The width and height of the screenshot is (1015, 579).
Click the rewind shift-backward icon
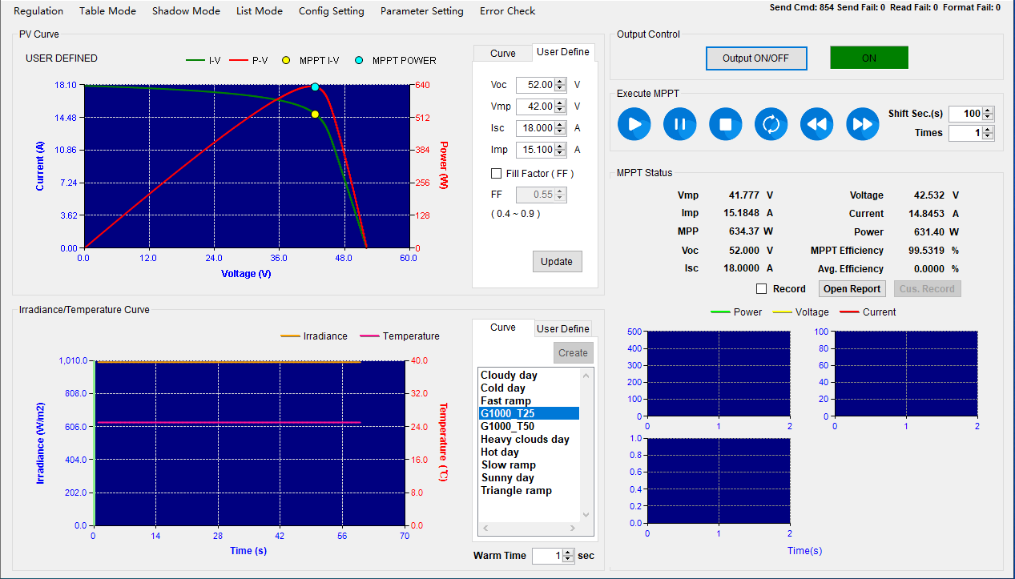(x=817, y=124)
